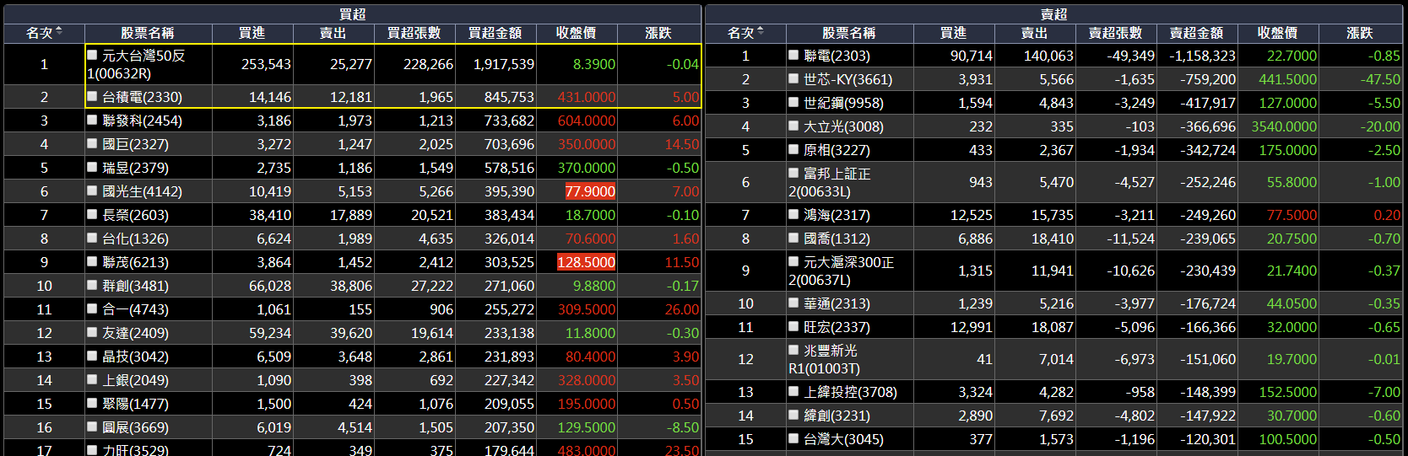Click closing price 431.0000 for 台積電

pyautogui.click(x=587, y=97)
